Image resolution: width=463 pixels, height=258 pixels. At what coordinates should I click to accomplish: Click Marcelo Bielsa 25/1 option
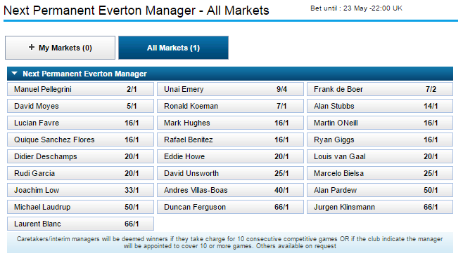coord(380,173)
